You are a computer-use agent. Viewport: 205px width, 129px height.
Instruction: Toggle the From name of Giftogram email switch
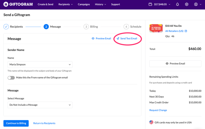tap(11, 78)
